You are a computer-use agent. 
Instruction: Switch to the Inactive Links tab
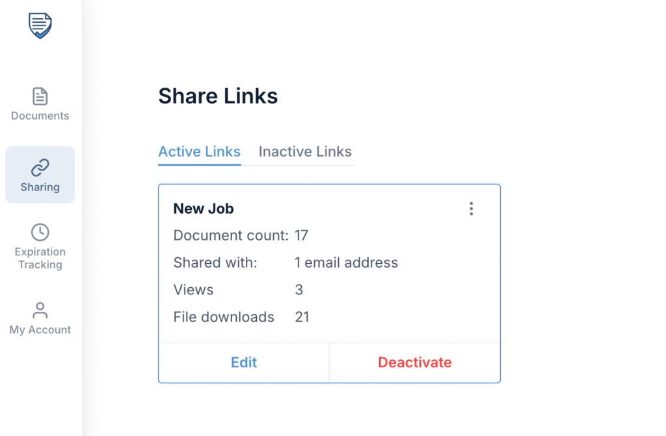pos(305,151)
